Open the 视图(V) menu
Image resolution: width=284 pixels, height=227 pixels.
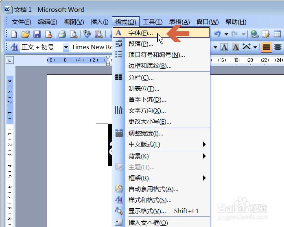74,22
